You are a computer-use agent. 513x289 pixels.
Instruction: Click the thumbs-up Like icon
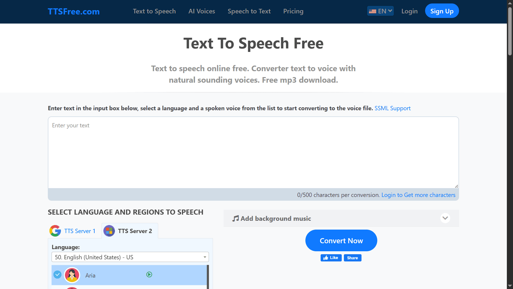[327, 258]
